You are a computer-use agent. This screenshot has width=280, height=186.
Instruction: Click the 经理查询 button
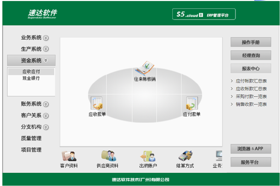pos(251,55)
